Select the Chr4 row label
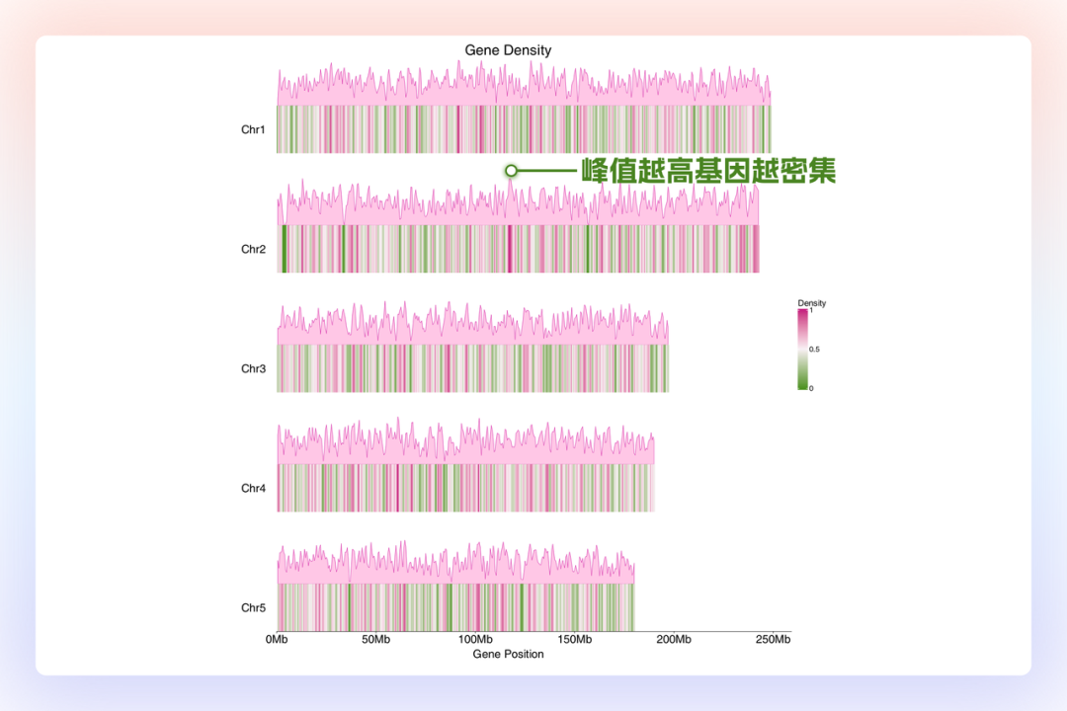Image resolution: width=1067 pixels, height=711 pixels. (253, 488)
